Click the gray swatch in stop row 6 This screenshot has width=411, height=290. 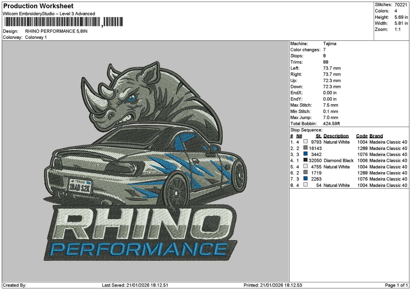tap(305, 172)
